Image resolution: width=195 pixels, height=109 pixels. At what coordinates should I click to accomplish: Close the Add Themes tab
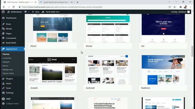point(36,2)
